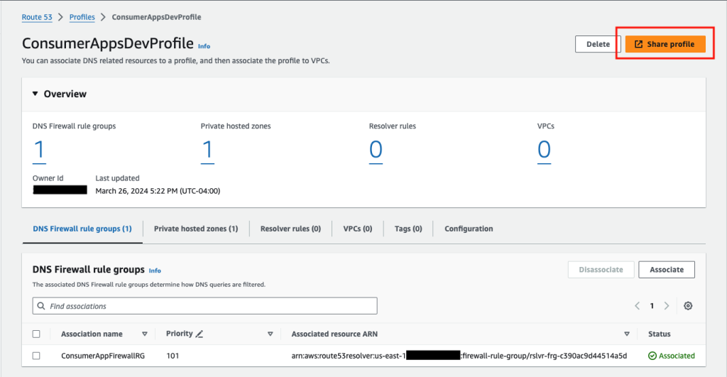Click the Last updated date text
The height and width of the screenshot is (377, 727).
tap(158, 190)
